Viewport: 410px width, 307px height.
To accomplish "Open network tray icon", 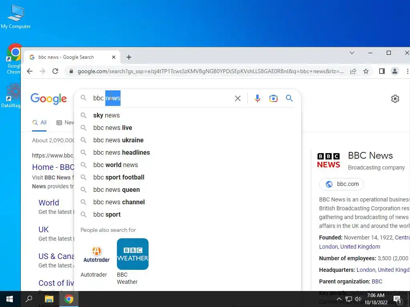I will click(349, 299).
